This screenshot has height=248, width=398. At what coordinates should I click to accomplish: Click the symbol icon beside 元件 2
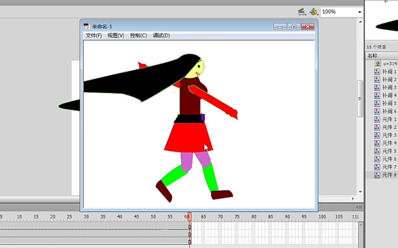(x=377, y=127)
